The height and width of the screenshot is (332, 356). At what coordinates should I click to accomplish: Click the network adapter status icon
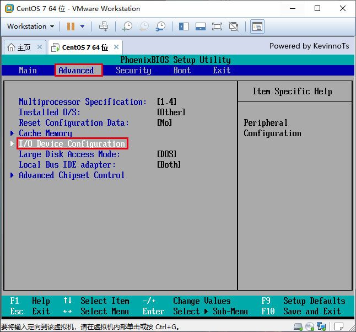pos(321,327)
